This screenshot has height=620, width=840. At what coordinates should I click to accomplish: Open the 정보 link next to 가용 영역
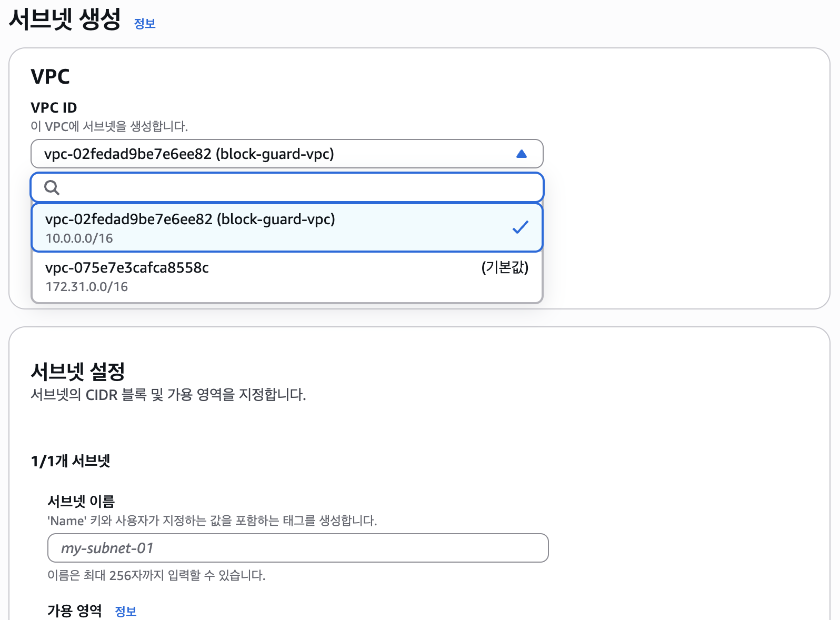[125, 611]
